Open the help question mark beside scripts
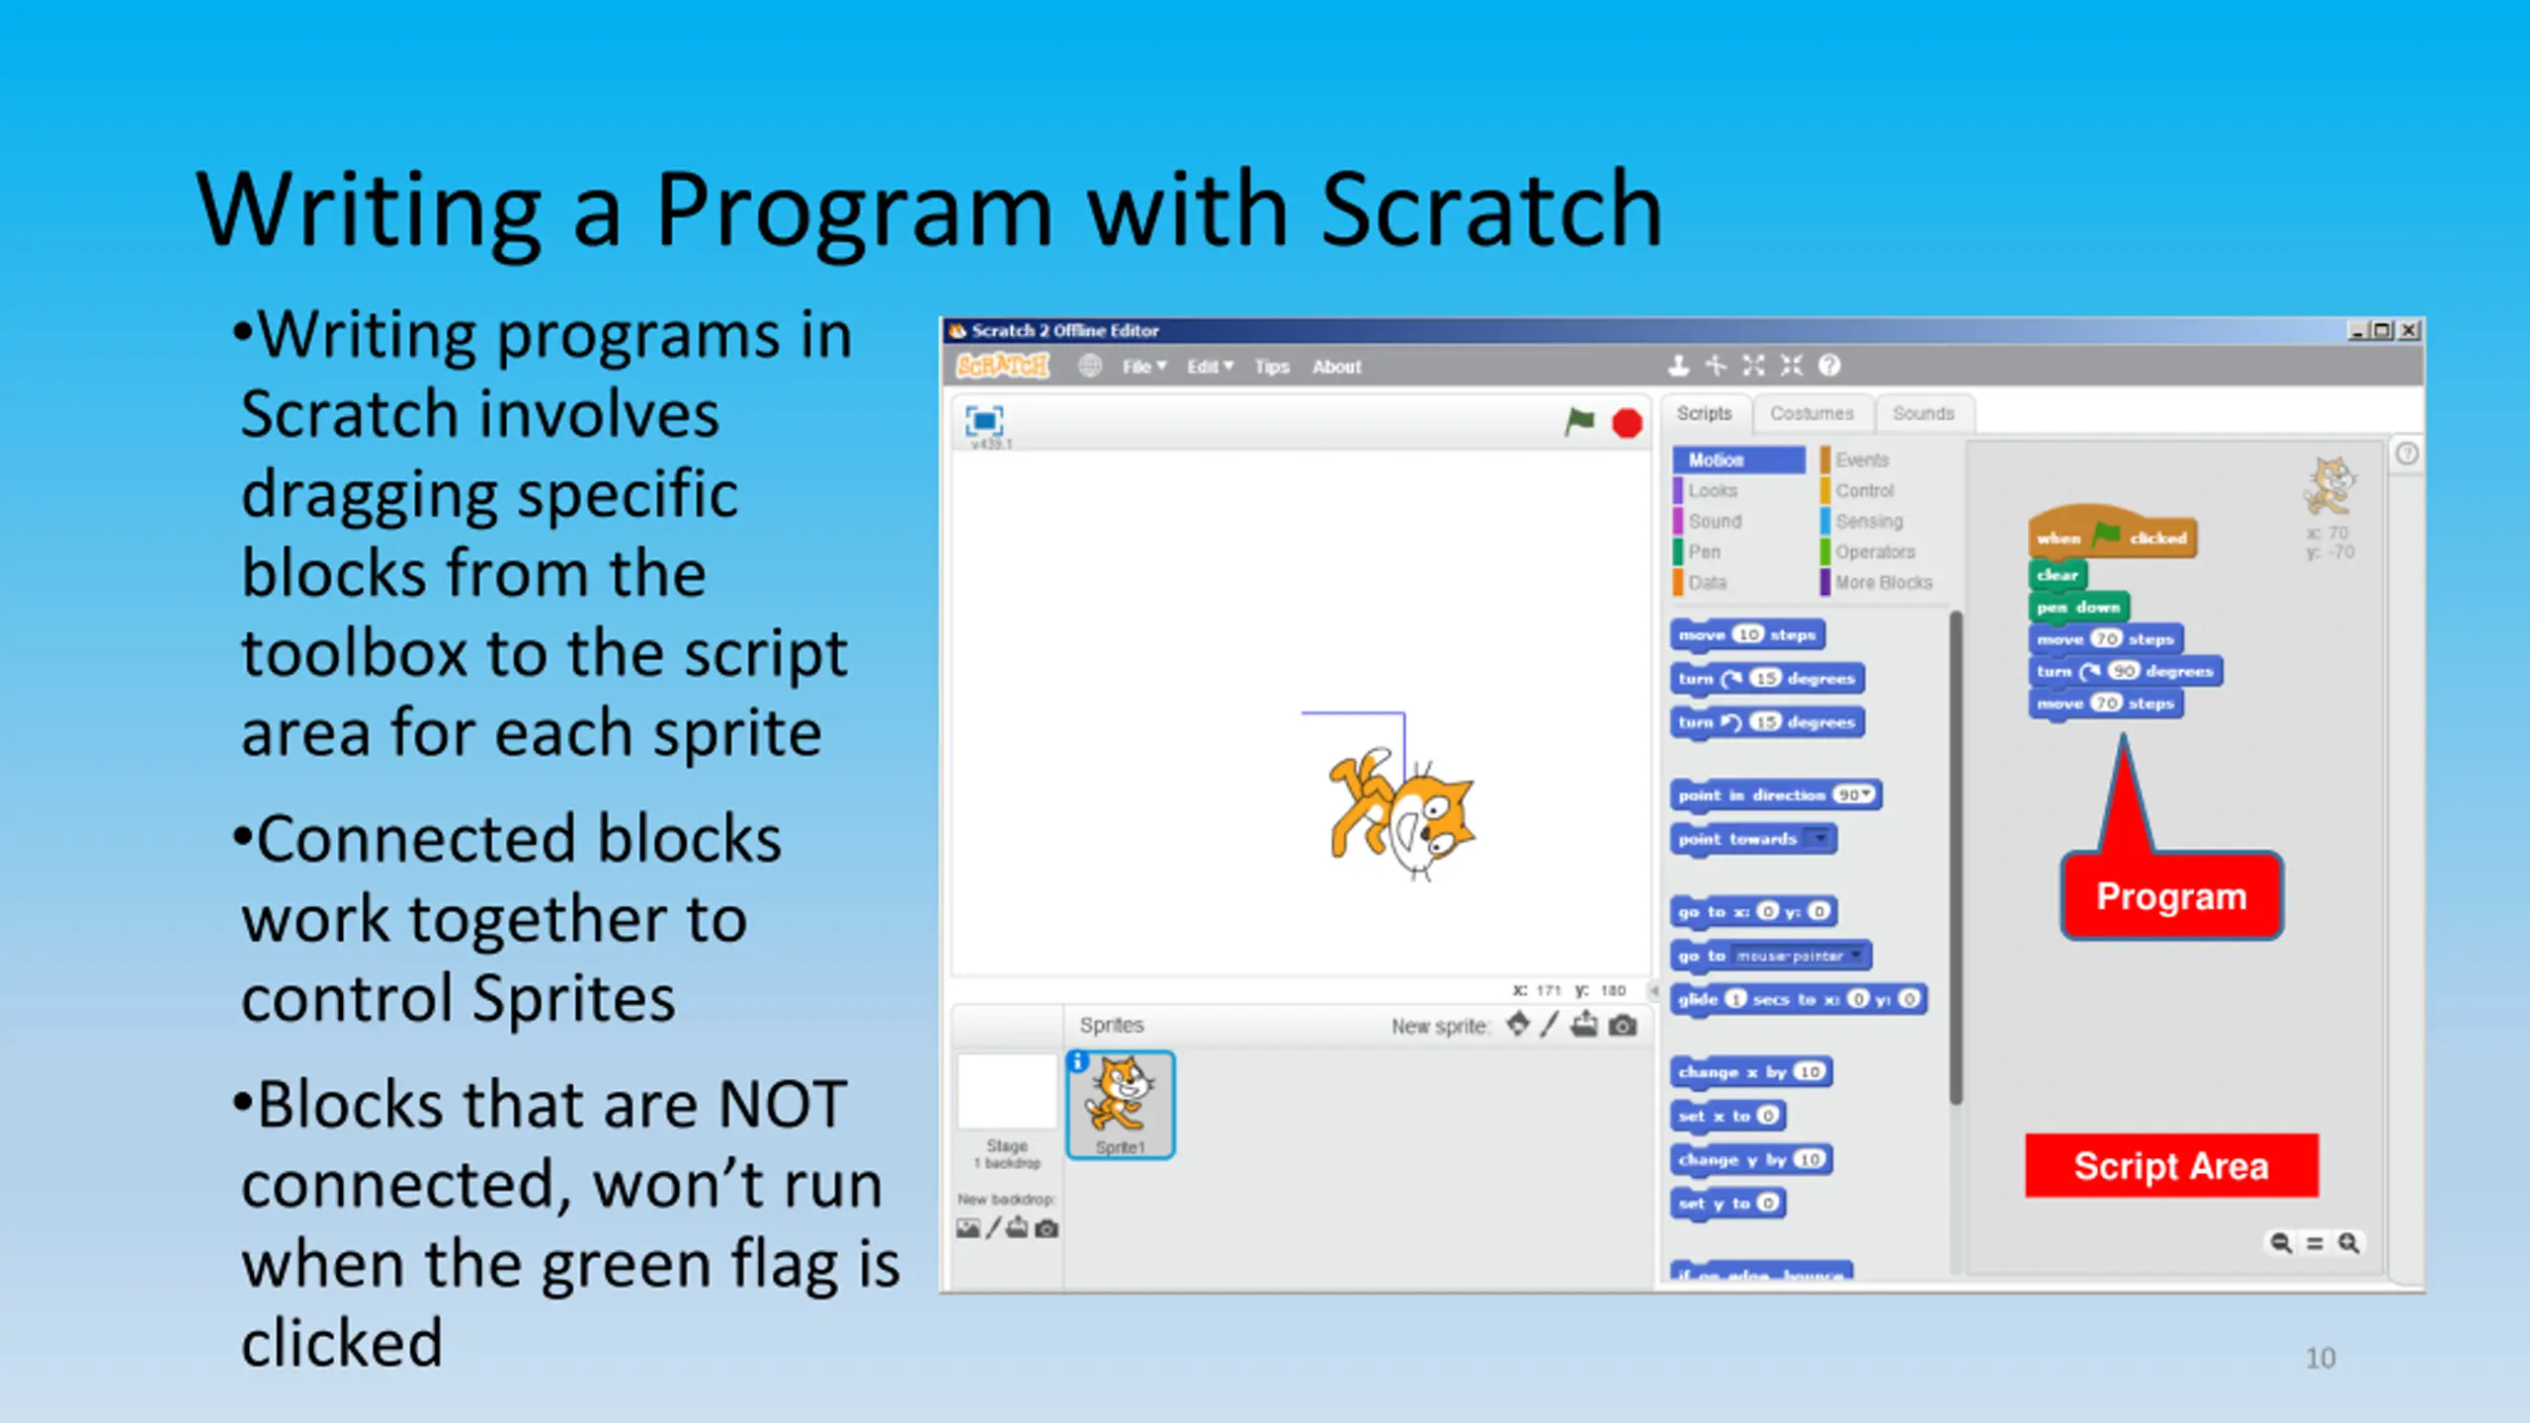The height and width of the screenshot is (1423, 2530). [x=2407, y=454]
